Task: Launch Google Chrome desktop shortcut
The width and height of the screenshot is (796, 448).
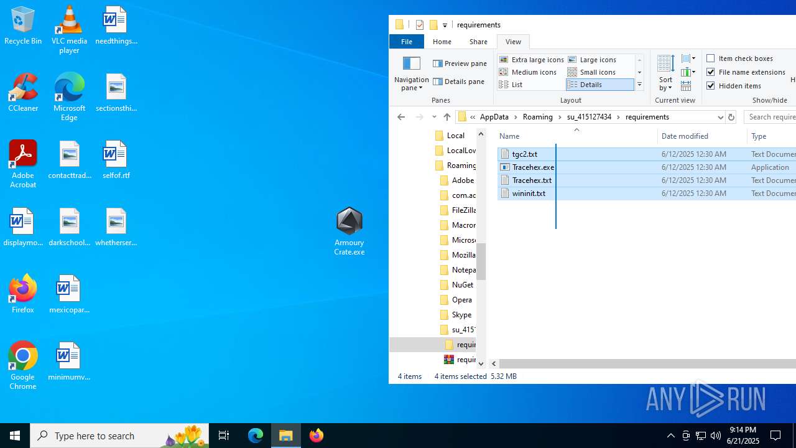Action: (23, 366)
